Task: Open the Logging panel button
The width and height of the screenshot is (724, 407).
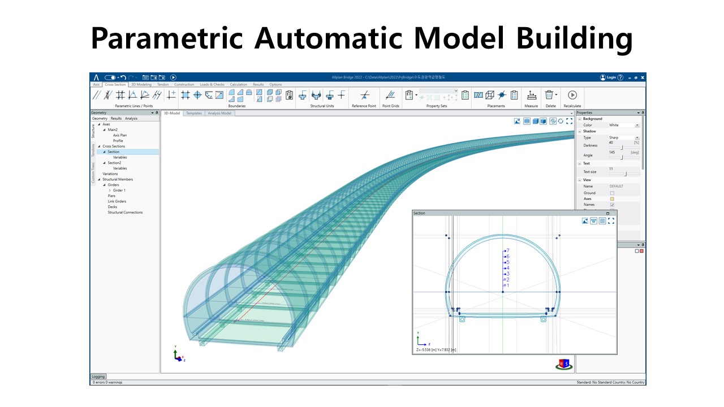Action: tap(98, 376)
